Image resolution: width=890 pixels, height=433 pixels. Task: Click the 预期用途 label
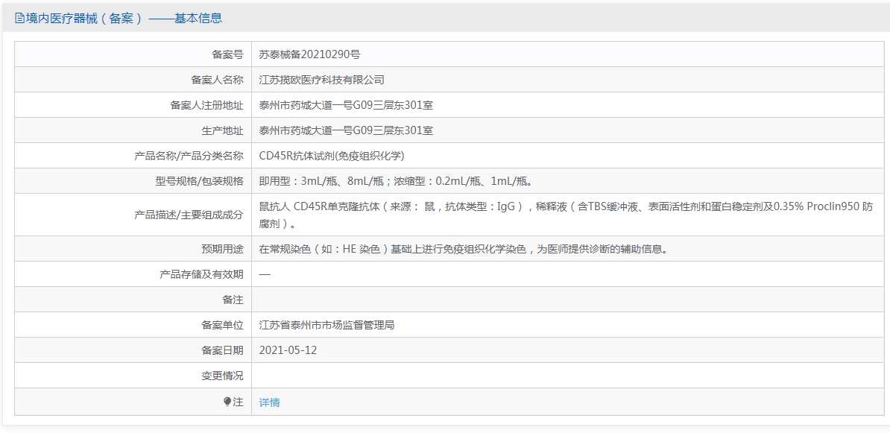[x=222, y=249]
